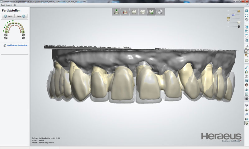Click the patient face icon in right toolbar
Viewport: 249px width, 149px height.
coord(247,85)
